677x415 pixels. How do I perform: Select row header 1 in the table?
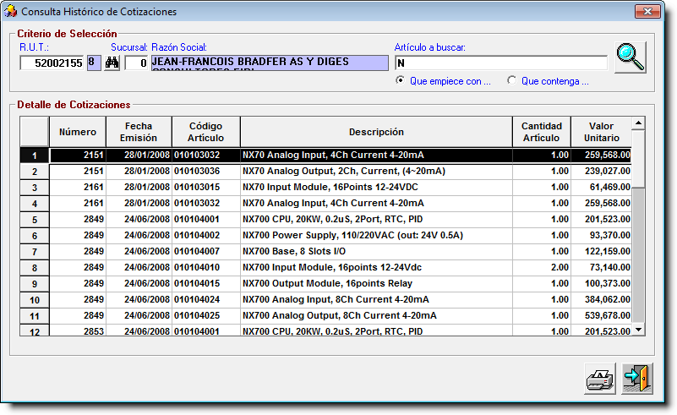click(35, 156)
